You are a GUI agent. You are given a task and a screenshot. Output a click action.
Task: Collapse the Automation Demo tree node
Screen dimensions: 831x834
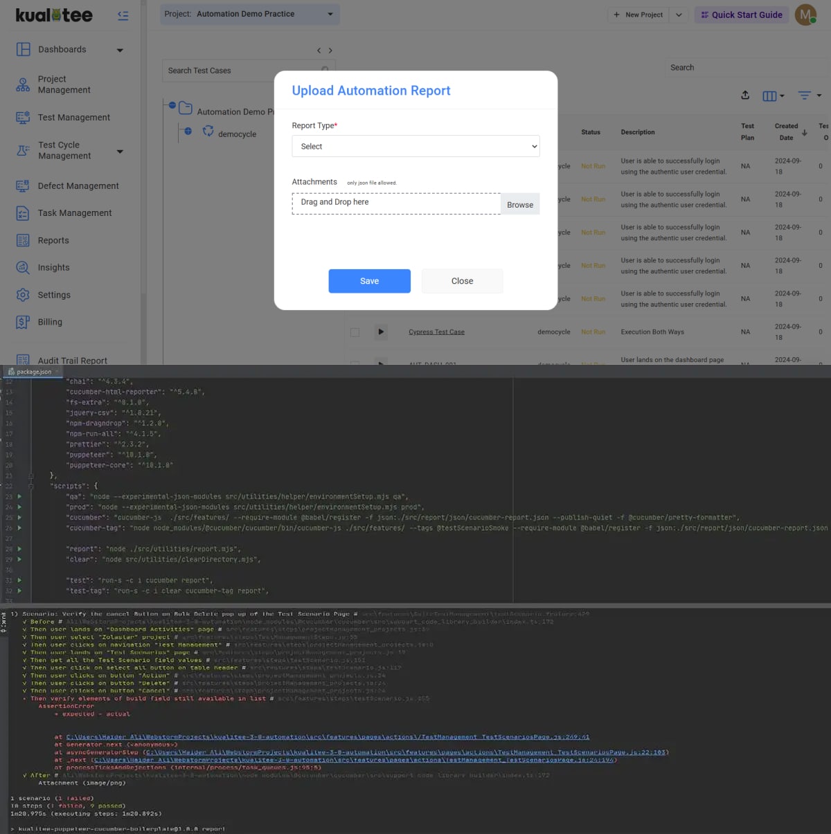tap(172, 105)
